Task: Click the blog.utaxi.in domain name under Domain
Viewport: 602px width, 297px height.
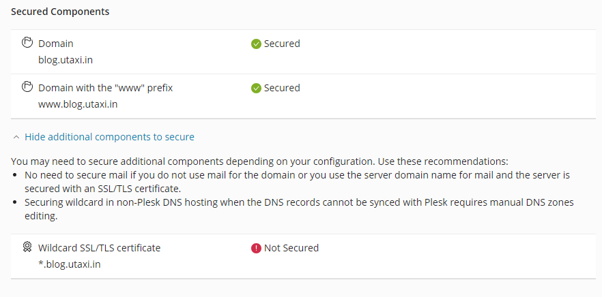Action: pyautogui.click(x=66, y=60)
